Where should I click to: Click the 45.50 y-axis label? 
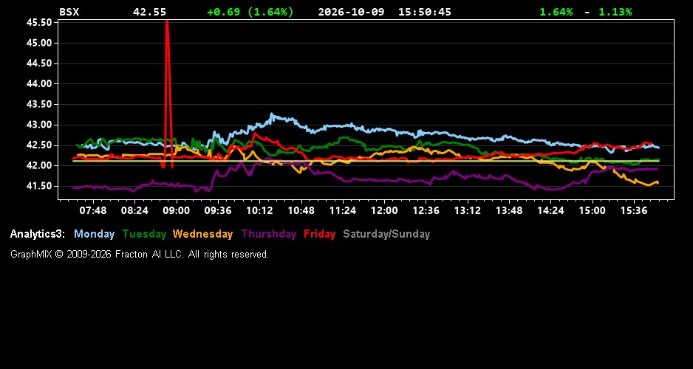click(x=39, y=23)
